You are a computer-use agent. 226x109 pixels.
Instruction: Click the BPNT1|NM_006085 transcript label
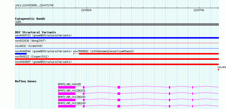coord(69,84)
